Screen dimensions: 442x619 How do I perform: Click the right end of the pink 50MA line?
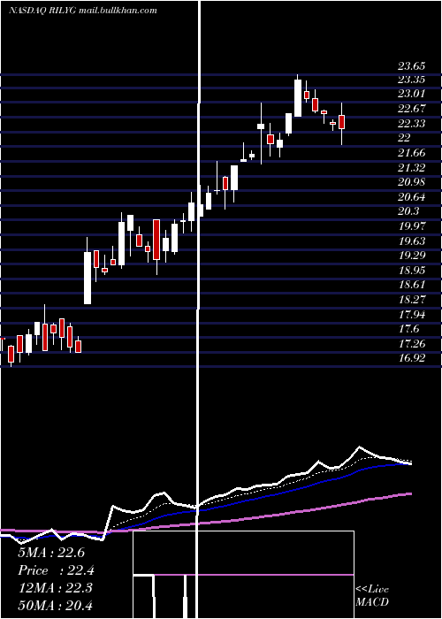click(410, 493)
